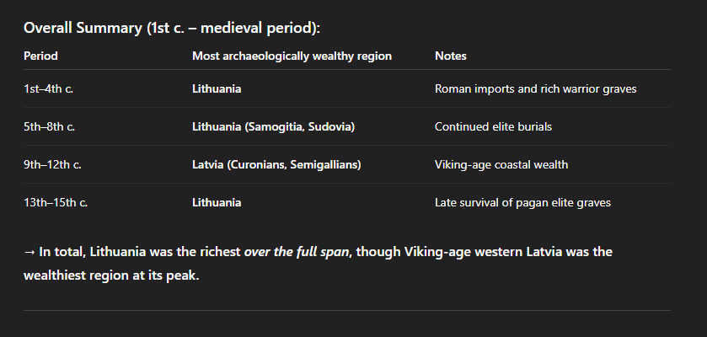Select the "9th–12th c." period cell
This screenshot has height=337, width=707.
52,164
